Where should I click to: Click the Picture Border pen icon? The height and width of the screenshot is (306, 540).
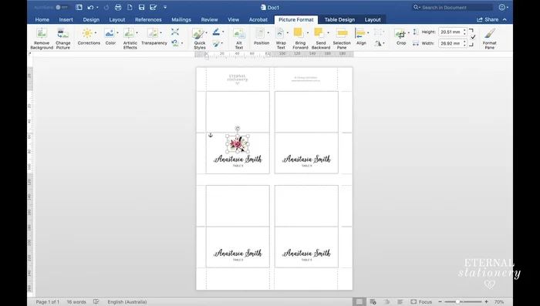tap(216, 32)
